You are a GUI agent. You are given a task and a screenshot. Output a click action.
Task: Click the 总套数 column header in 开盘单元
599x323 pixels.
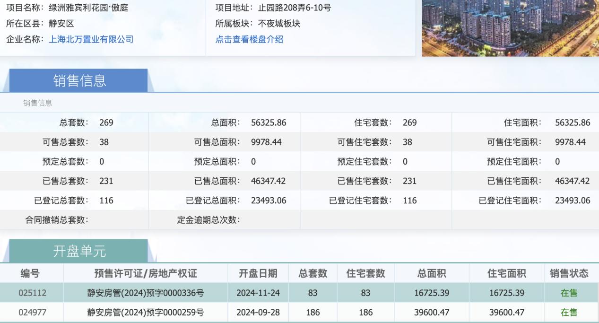tap(313, 273)
